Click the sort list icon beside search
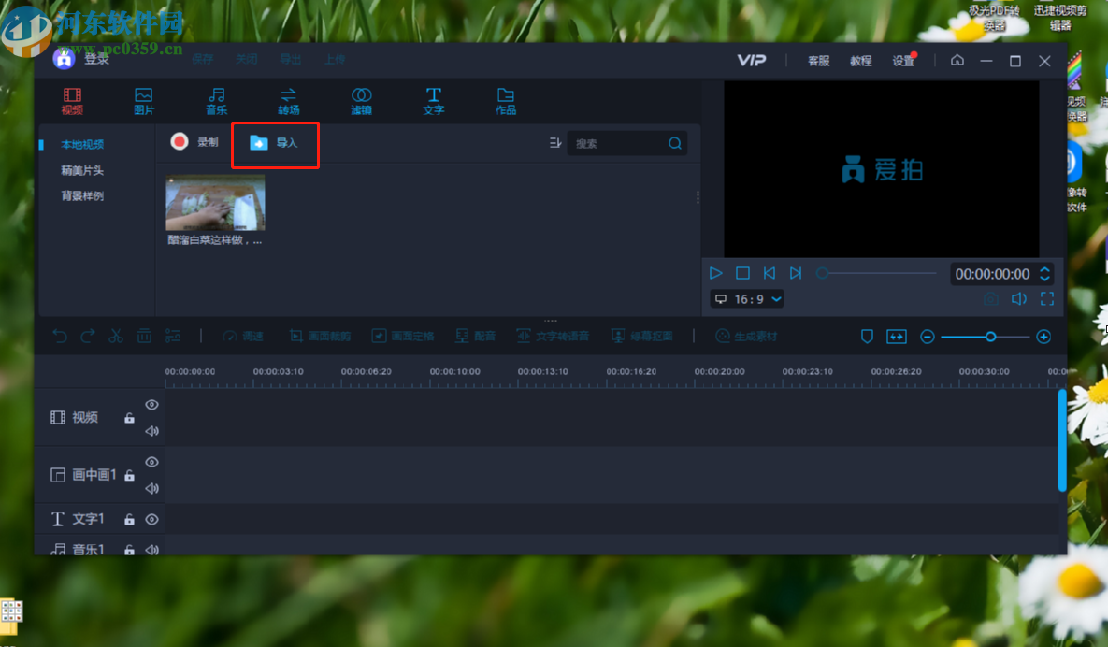Screen dimensions: 1108x647 pyautogui.click(x=554, y=143)
